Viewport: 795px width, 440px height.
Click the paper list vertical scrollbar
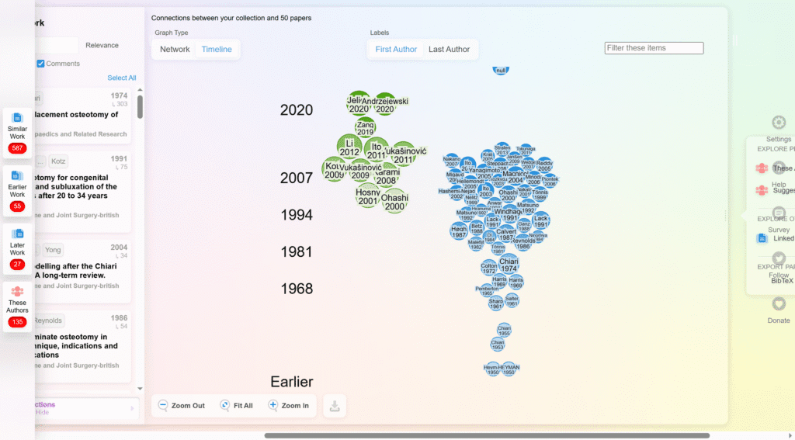coord(140,106)
